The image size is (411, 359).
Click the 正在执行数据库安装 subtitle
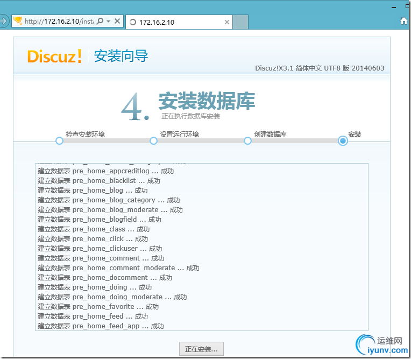[x=190, y=116]
